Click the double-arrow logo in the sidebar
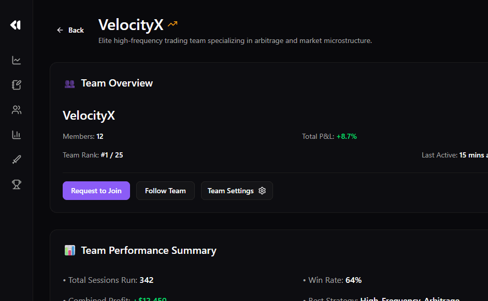Viewport: 488px width, 301px height. 16,25
